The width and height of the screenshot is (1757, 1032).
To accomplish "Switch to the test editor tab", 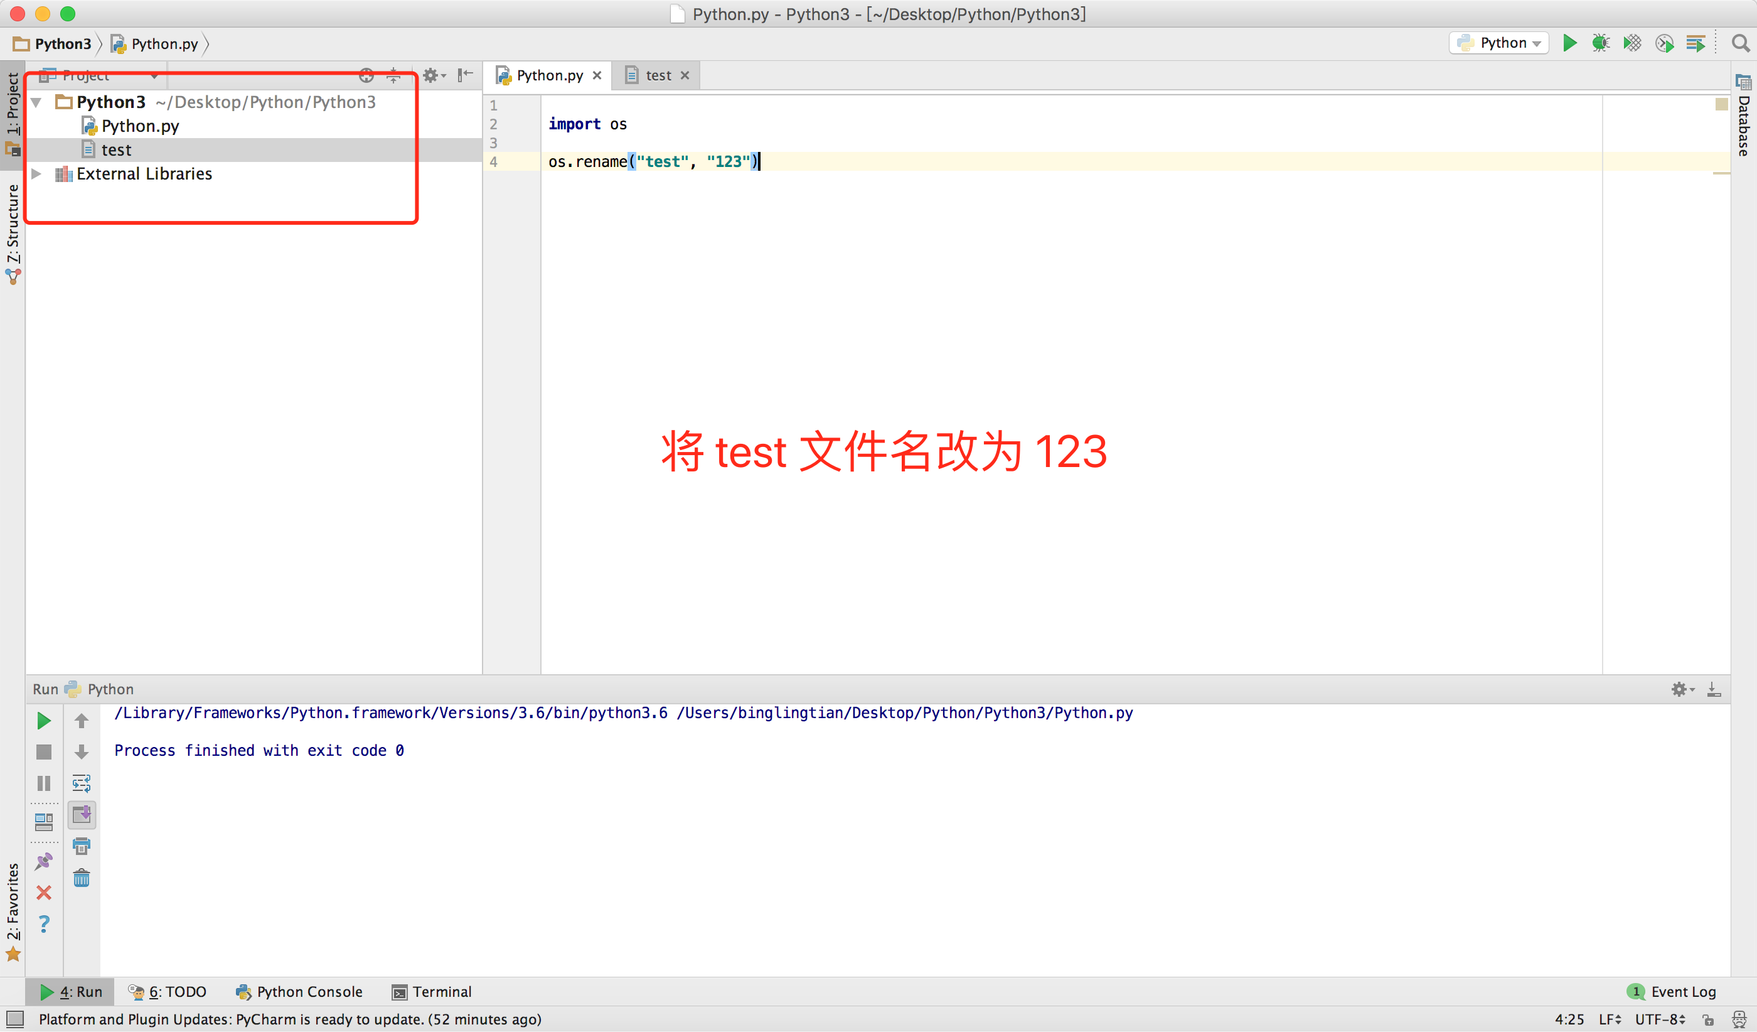I will pyautogui.click(x=658, y=75).
